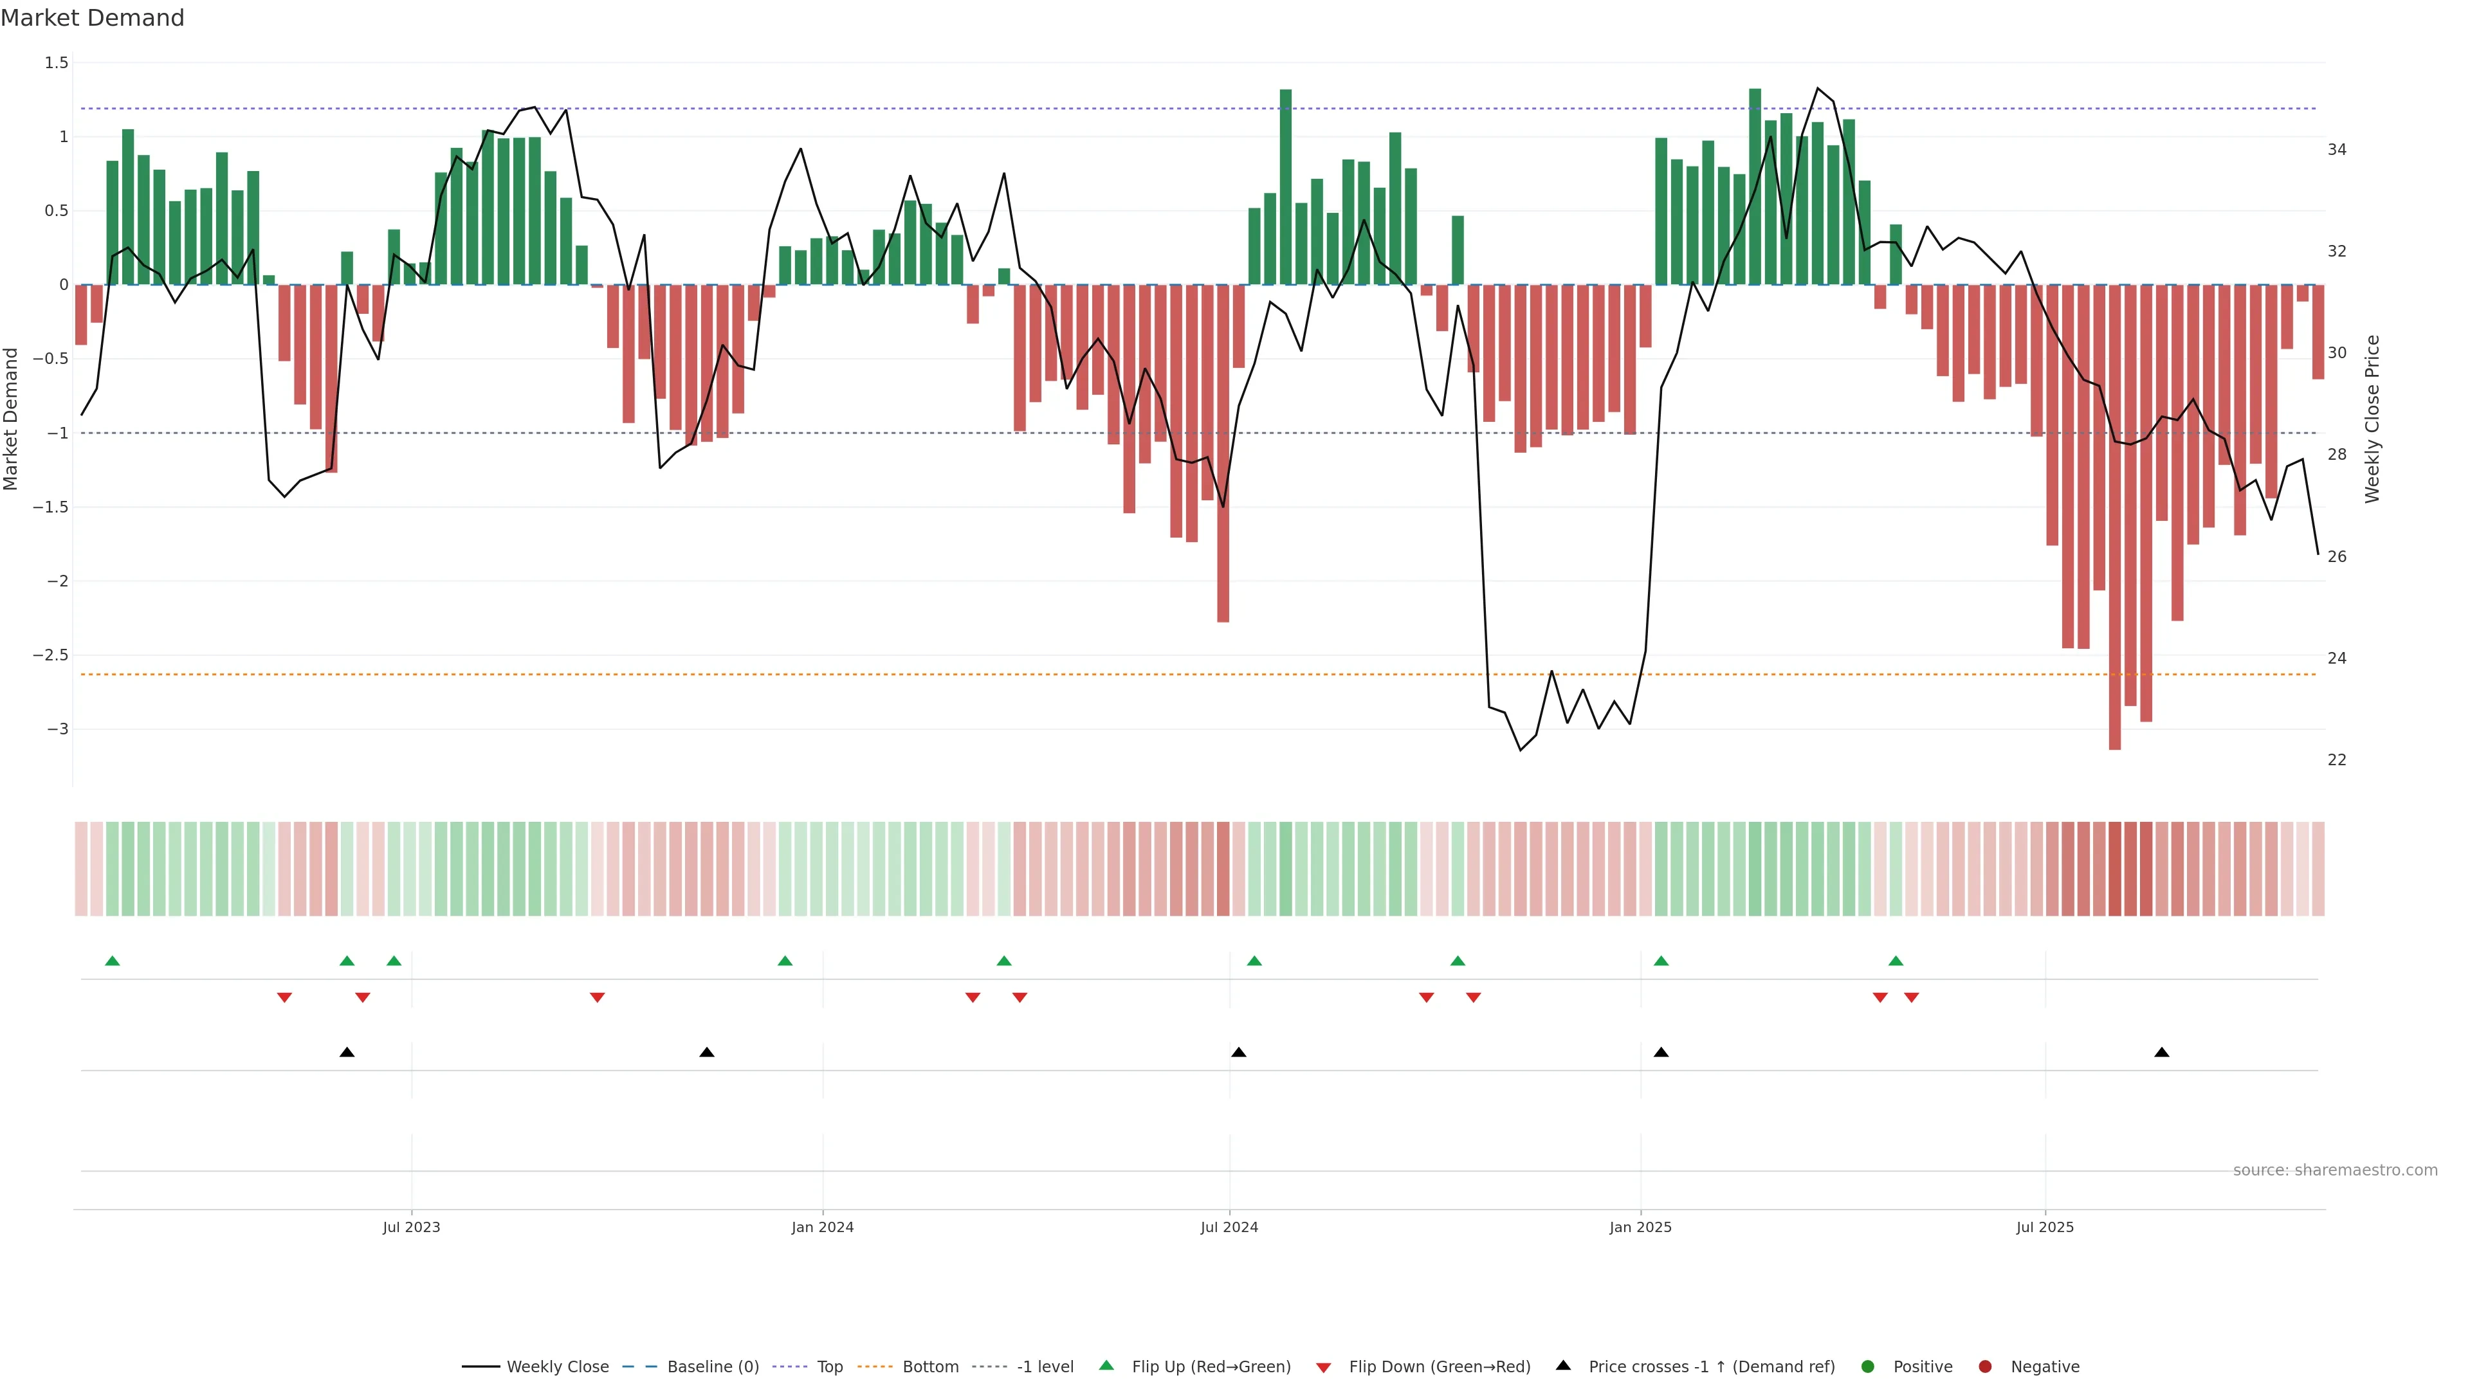Click the Weekly Close Price axis title

coord(2372,419)
